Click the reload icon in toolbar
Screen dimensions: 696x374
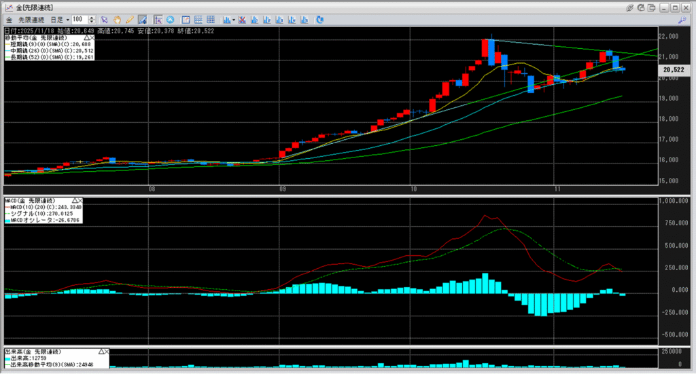point(319,20)
